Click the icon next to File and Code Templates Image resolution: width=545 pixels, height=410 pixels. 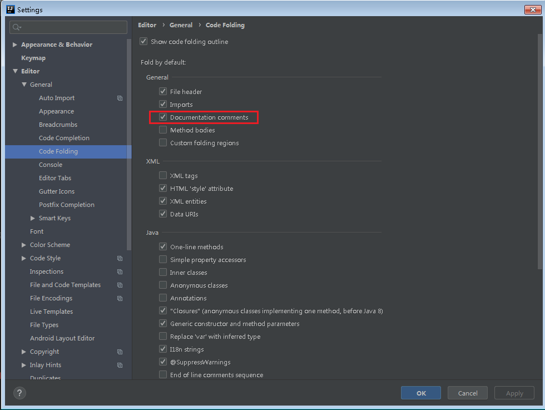pyautogui.click(x=120, y=285)
